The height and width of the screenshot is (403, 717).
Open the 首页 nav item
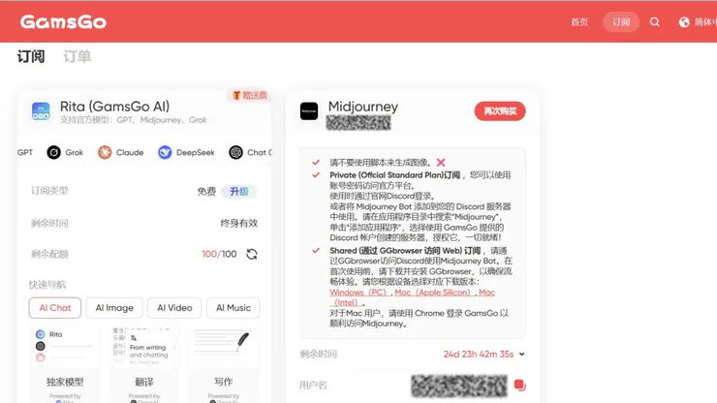[579, 22]
